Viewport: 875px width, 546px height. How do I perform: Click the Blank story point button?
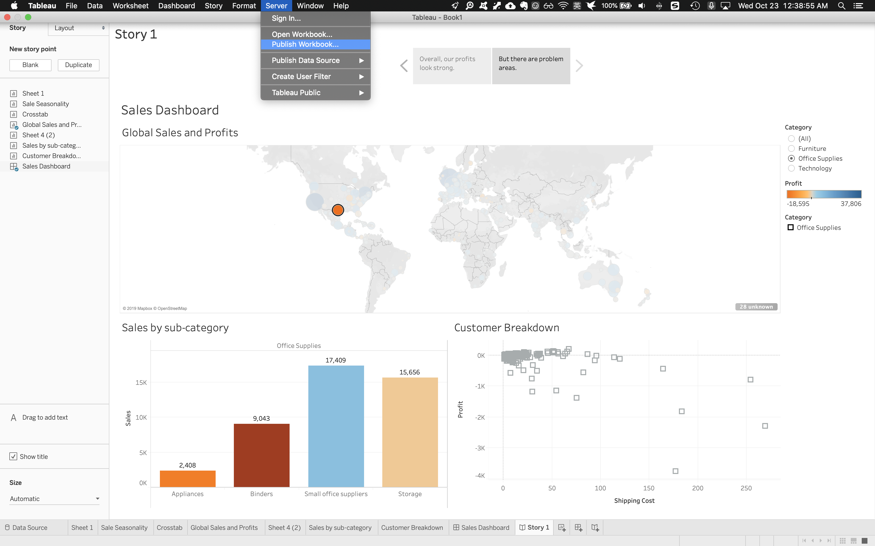click(30, 65)
